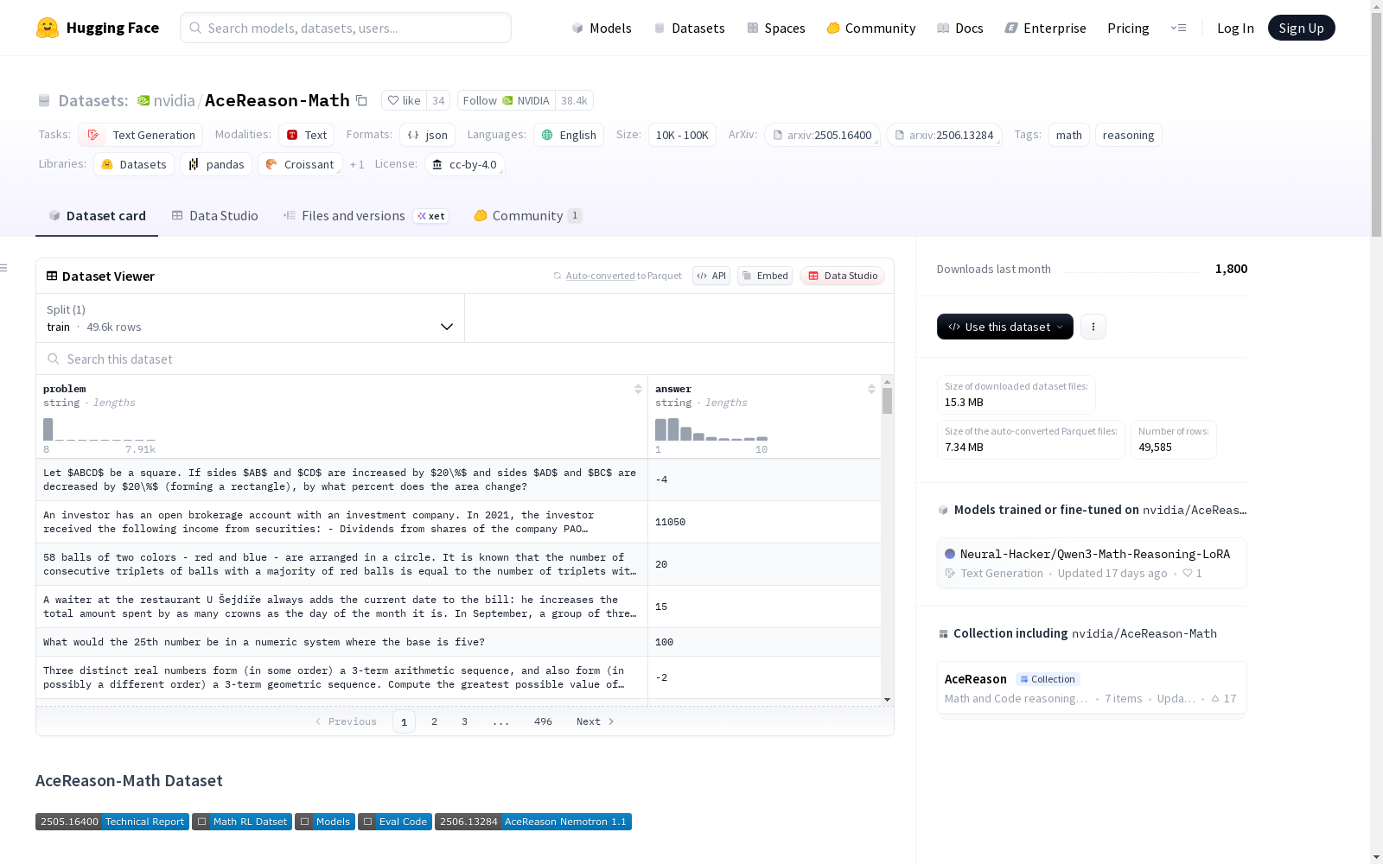Click the three-dot dataset options icon
1383x864 pixels.
1093,327
